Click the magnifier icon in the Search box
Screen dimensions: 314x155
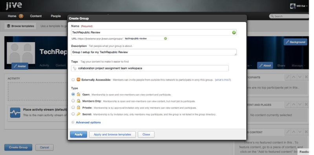point(272,16)
